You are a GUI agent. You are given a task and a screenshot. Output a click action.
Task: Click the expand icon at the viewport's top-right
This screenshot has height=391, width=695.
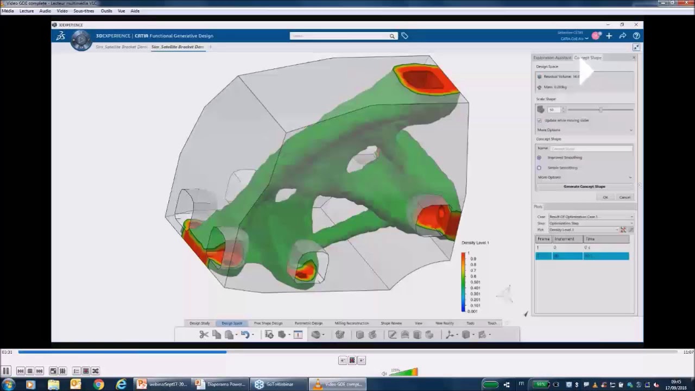pyautogui.click(x=636, y=47)
